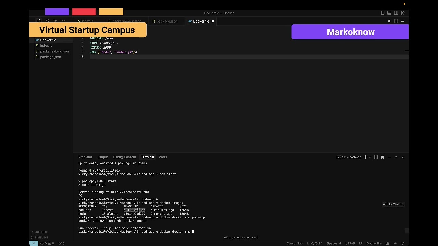Open the terminal launch profile dropdown arrow
This screenshot has width=438, height=246.
(370, 157)
